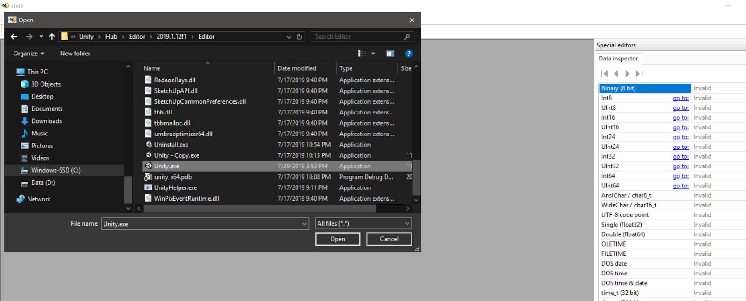Sort by Type column header
Viewport: 746px width, 301px height.
346,68
